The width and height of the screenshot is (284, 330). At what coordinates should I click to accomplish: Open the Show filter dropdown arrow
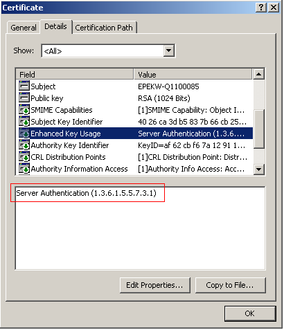(x=168, y=51)
